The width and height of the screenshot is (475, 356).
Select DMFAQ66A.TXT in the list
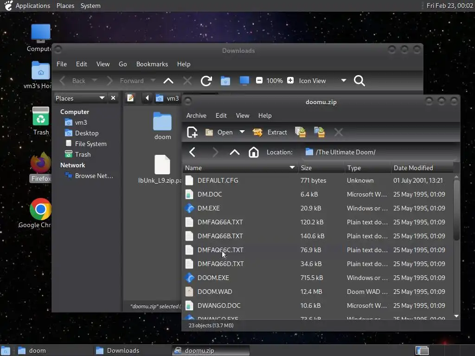click(220, 222)
